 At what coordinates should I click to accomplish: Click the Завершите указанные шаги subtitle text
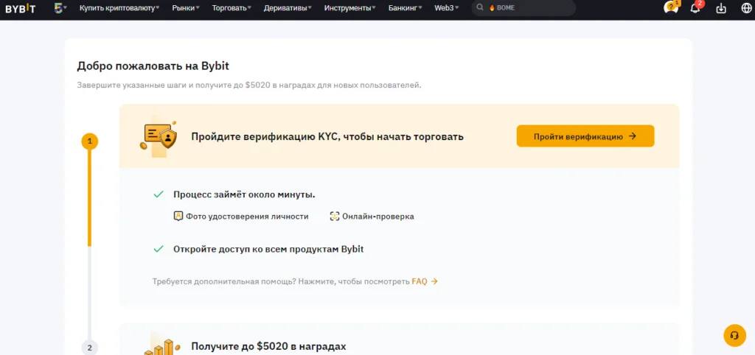[x=249, y=85]
